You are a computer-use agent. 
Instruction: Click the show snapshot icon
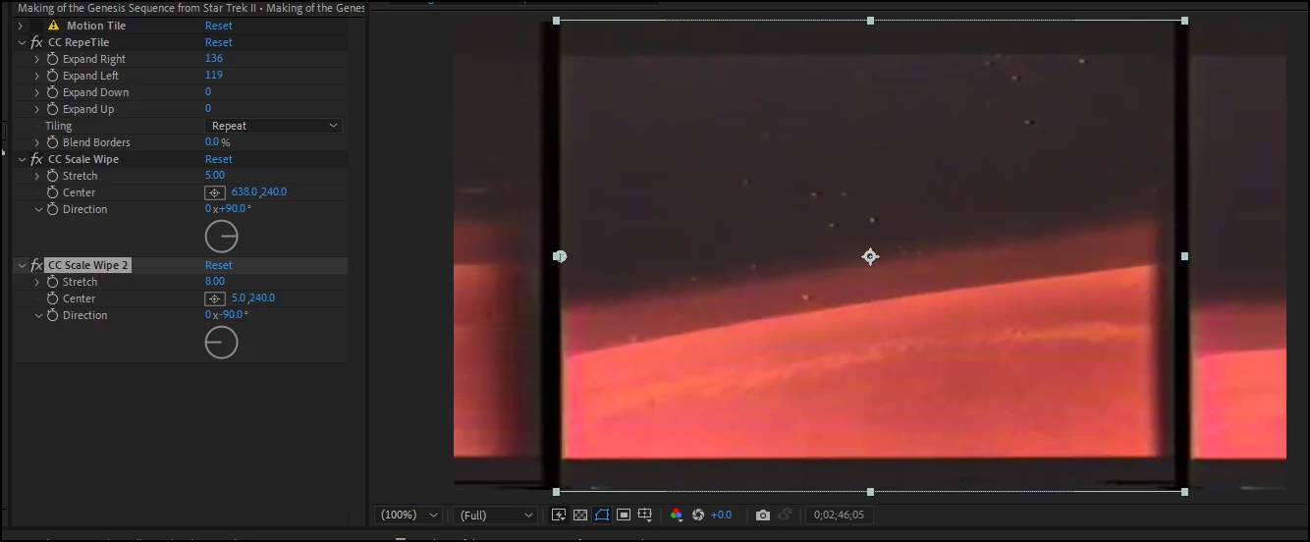[x=786, y=515]
